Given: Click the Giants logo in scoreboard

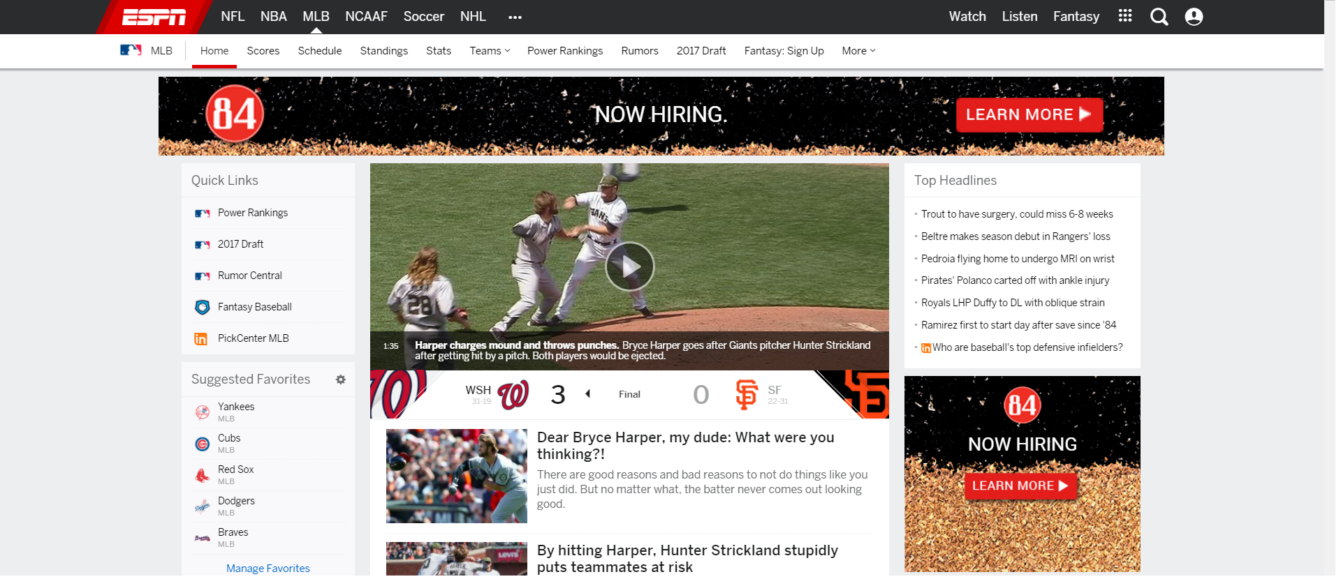Looking at the screenshot, I should coord(746,395).
